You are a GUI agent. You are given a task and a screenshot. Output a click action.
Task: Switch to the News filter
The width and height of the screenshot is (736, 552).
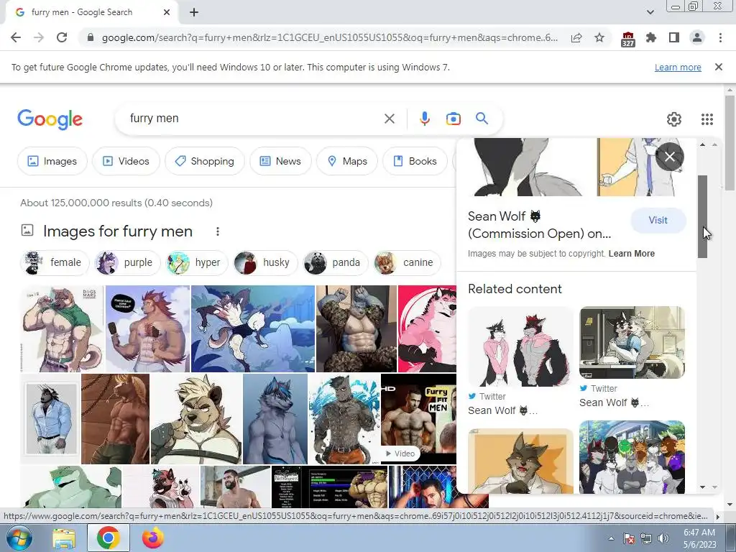pyautogui.click(x=281, y=161)
